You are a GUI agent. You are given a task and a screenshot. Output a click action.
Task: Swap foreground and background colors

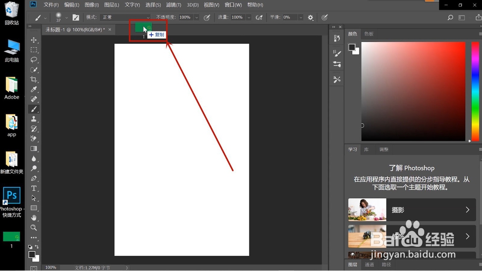click(x=37, y=246)
